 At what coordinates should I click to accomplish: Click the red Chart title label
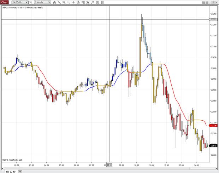[5, 2]
